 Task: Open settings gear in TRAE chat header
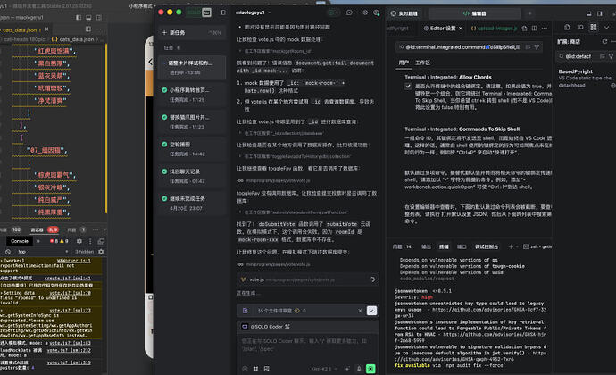(x=365, y=12)
